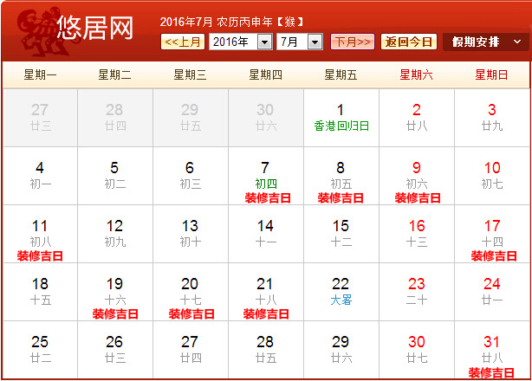
Task: Expand the 假期安排 holiday schedule menu
Action: pyautogui.click(x=485, y=42)
